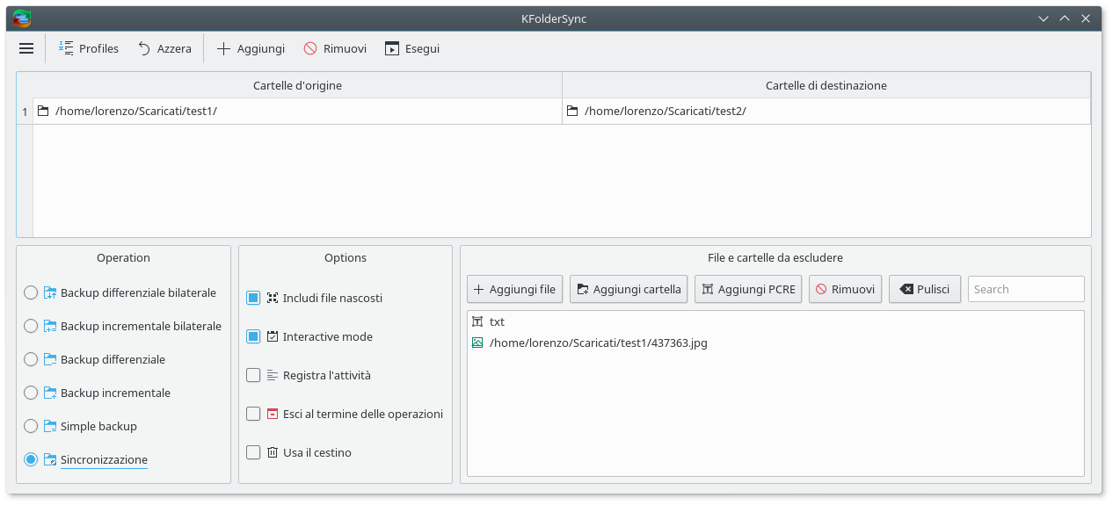Click the checklist icon beside Interactive mode
This screenshot has width=1113, height=505.
[273, 336]
